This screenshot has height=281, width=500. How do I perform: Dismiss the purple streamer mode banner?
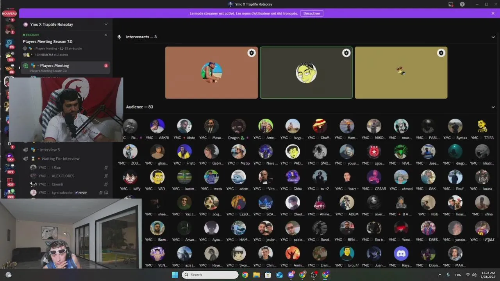click(493, 13)
